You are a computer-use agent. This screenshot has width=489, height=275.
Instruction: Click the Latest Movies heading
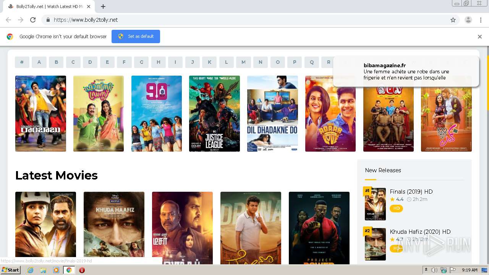[x=57, y=175]
